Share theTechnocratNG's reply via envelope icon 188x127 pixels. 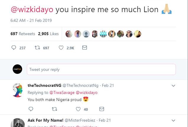[102, 109]
